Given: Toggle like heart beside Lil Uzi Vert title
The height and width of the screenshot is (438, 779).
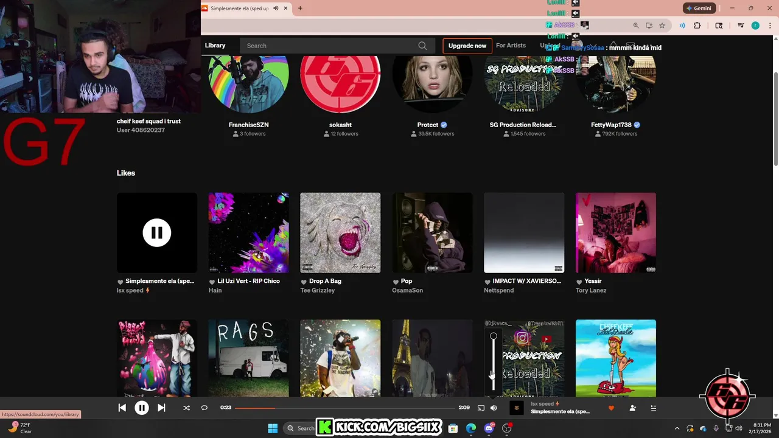Looking at the screenshot, I should [x=212, y=282].
